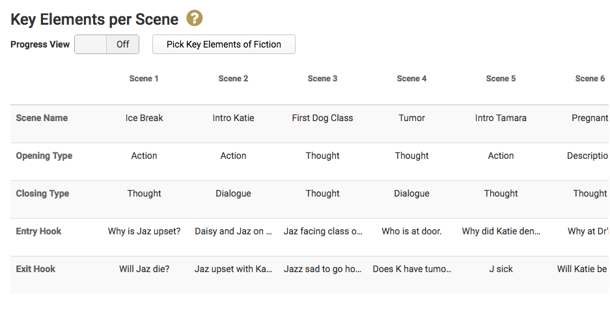Click the Opening Type row label
The image size is (610, 319).
pyautogui.click(x=44, y=156)
